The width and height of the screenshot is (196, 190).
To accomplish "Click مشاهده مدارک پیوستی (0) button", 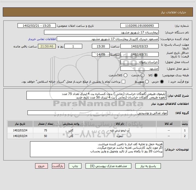I will (108, 166).
